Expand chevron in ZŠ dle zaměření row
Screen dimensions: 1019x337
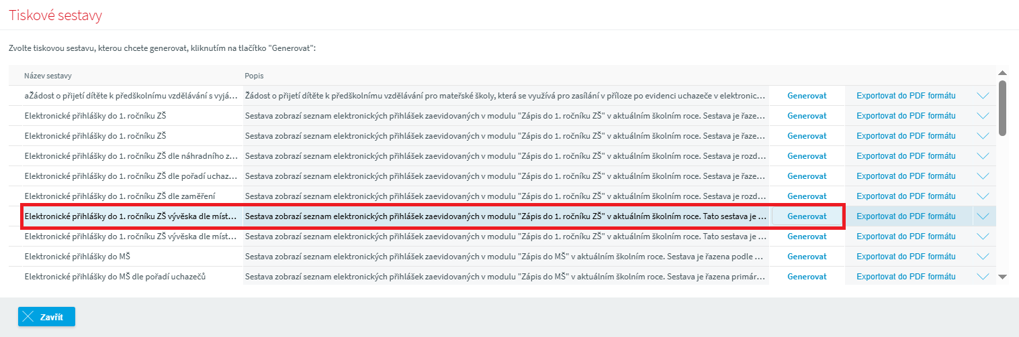click(983, 196)
